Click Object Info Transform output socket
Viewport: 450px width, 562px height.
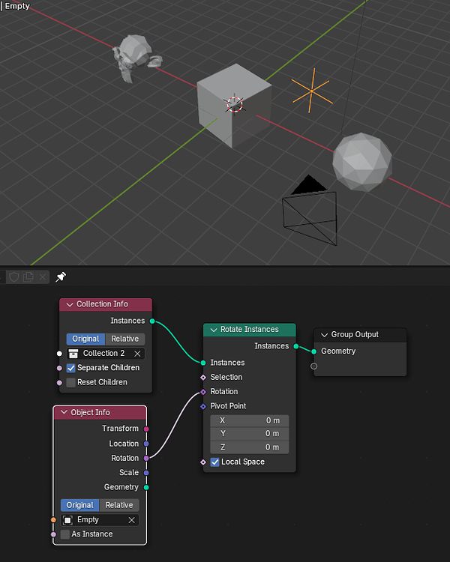pos(146,429)
